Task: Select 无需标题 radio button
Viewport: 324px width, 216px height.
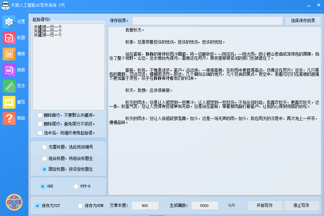Action: pyautogui.click(x=44, y=147)
